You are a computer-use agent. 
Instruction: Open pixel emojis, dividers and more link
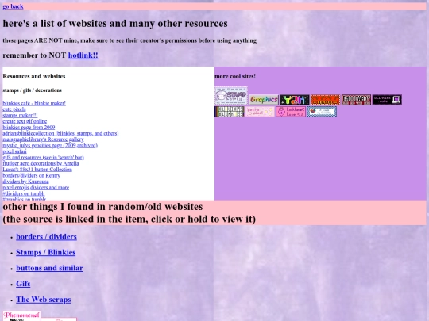36,187
